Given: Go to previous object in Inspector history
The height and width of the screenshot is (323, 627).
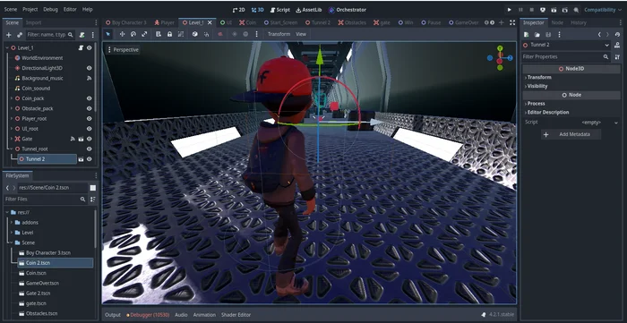Looking at the screenshot, I should [x=599, y=35].
